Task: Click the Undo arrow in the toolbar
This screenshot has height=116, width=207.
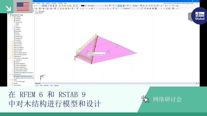Action: 35,6
